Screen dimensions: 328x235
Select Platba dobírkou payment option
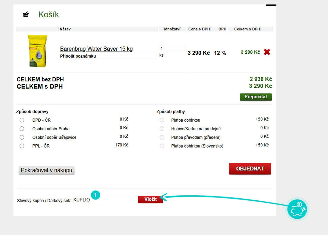162,120
